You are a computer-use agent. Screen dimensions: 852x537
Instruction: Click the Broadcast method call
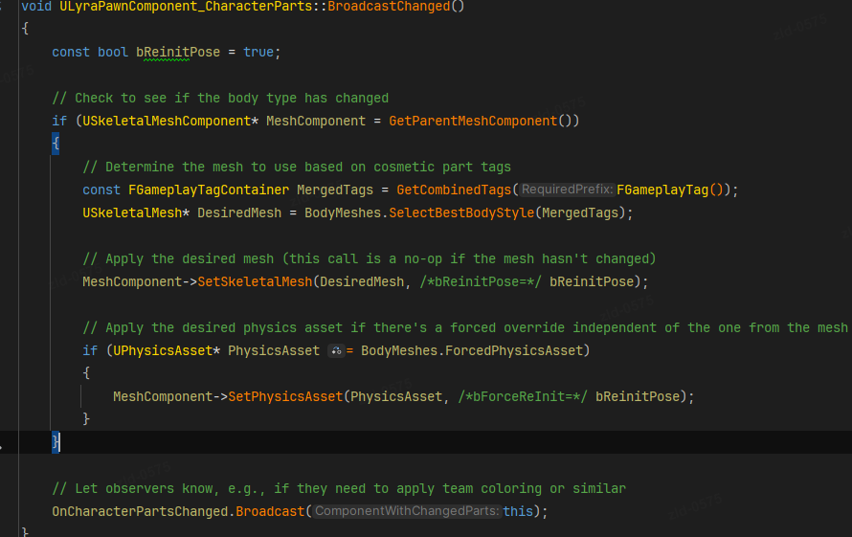(x=270, y=511)
